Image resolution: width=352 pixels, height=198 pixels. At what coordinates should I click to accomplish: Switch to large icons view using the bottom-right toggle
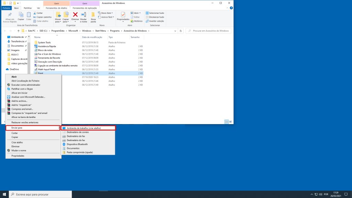[231, 122]
